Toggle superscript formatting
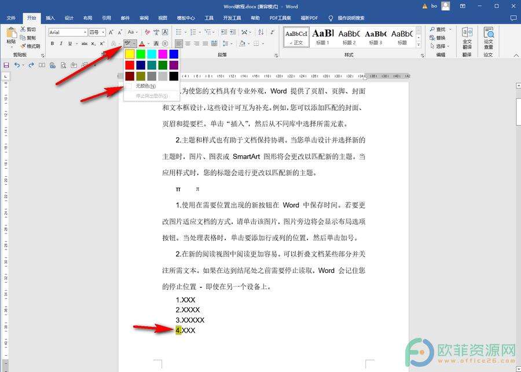The height and width of the screenshot is (372, 521). (102, 43)
